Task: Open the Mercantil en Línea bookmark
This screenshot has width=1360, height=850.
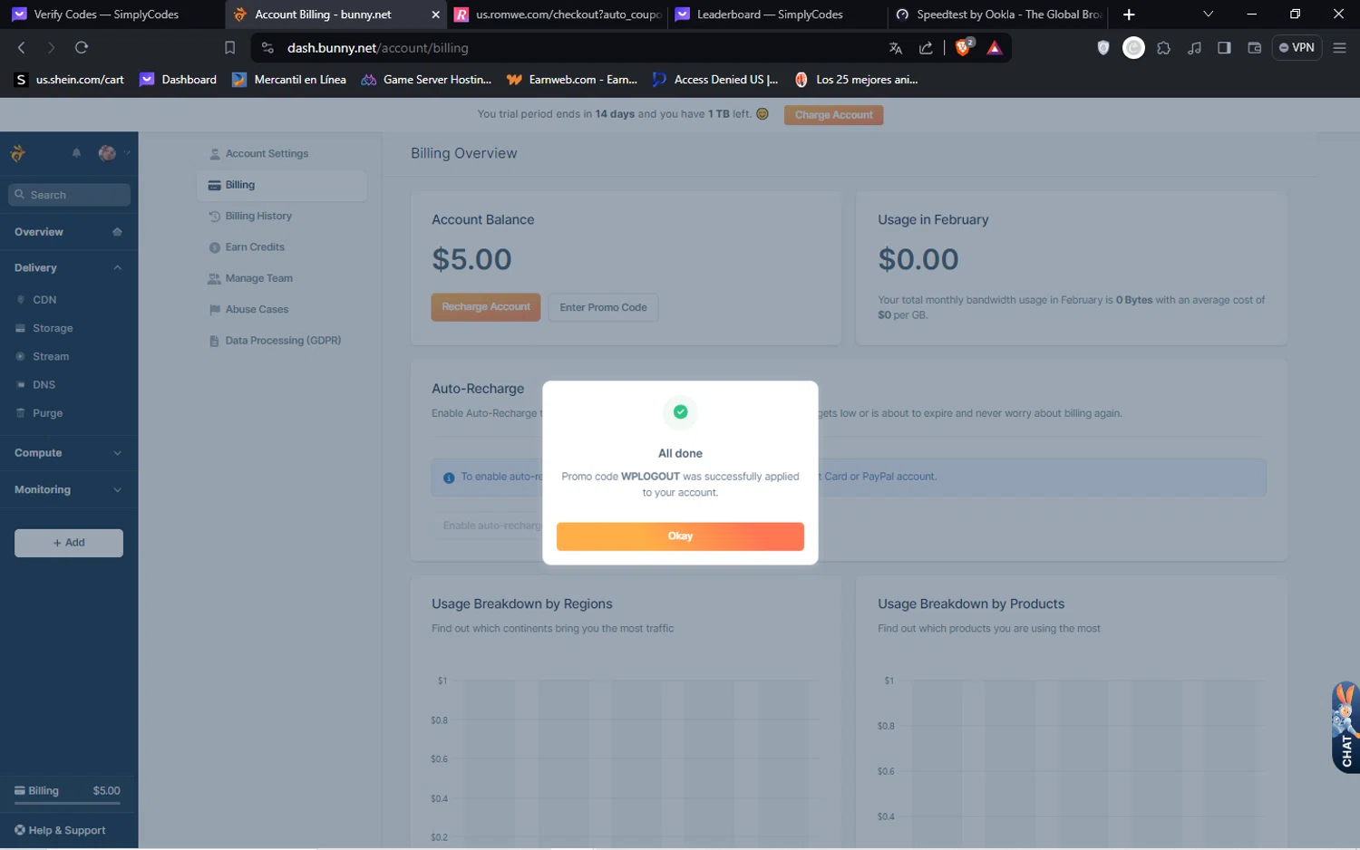Action: pos(289,80)
